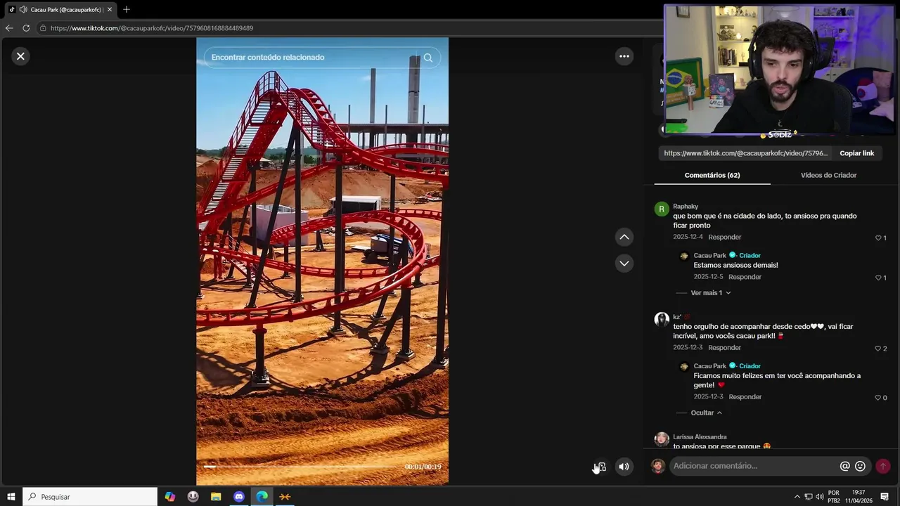The image size is (900, 506).
Task: Reload the page with refresh icon
Action: [26, 28]
